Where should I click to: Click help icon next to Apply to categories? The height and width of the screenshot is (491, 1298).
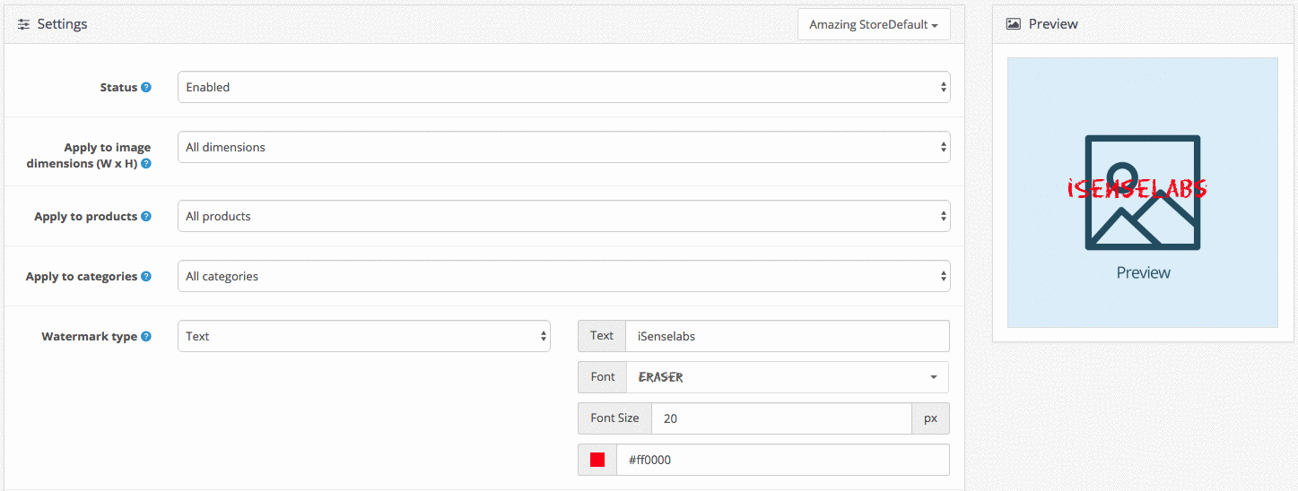[x=146, y=277]
